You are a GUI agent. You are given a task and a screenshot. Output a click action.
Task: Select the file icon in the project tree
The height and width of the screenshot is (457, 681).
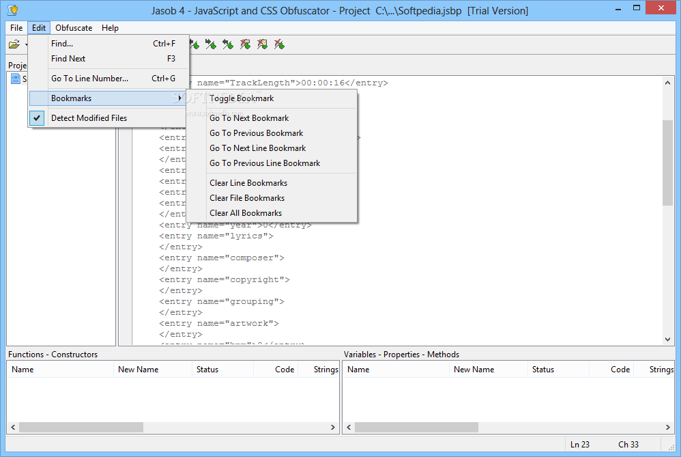point(16,79)
